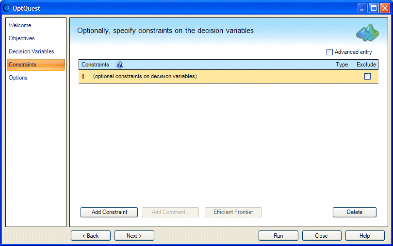Close the OptQuest window with red X
Screen dimensions: 393x246
point(385,8)
